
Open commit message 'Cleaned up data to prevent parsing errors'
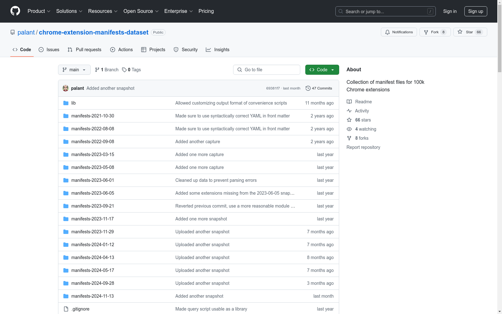tap(216, 180)
